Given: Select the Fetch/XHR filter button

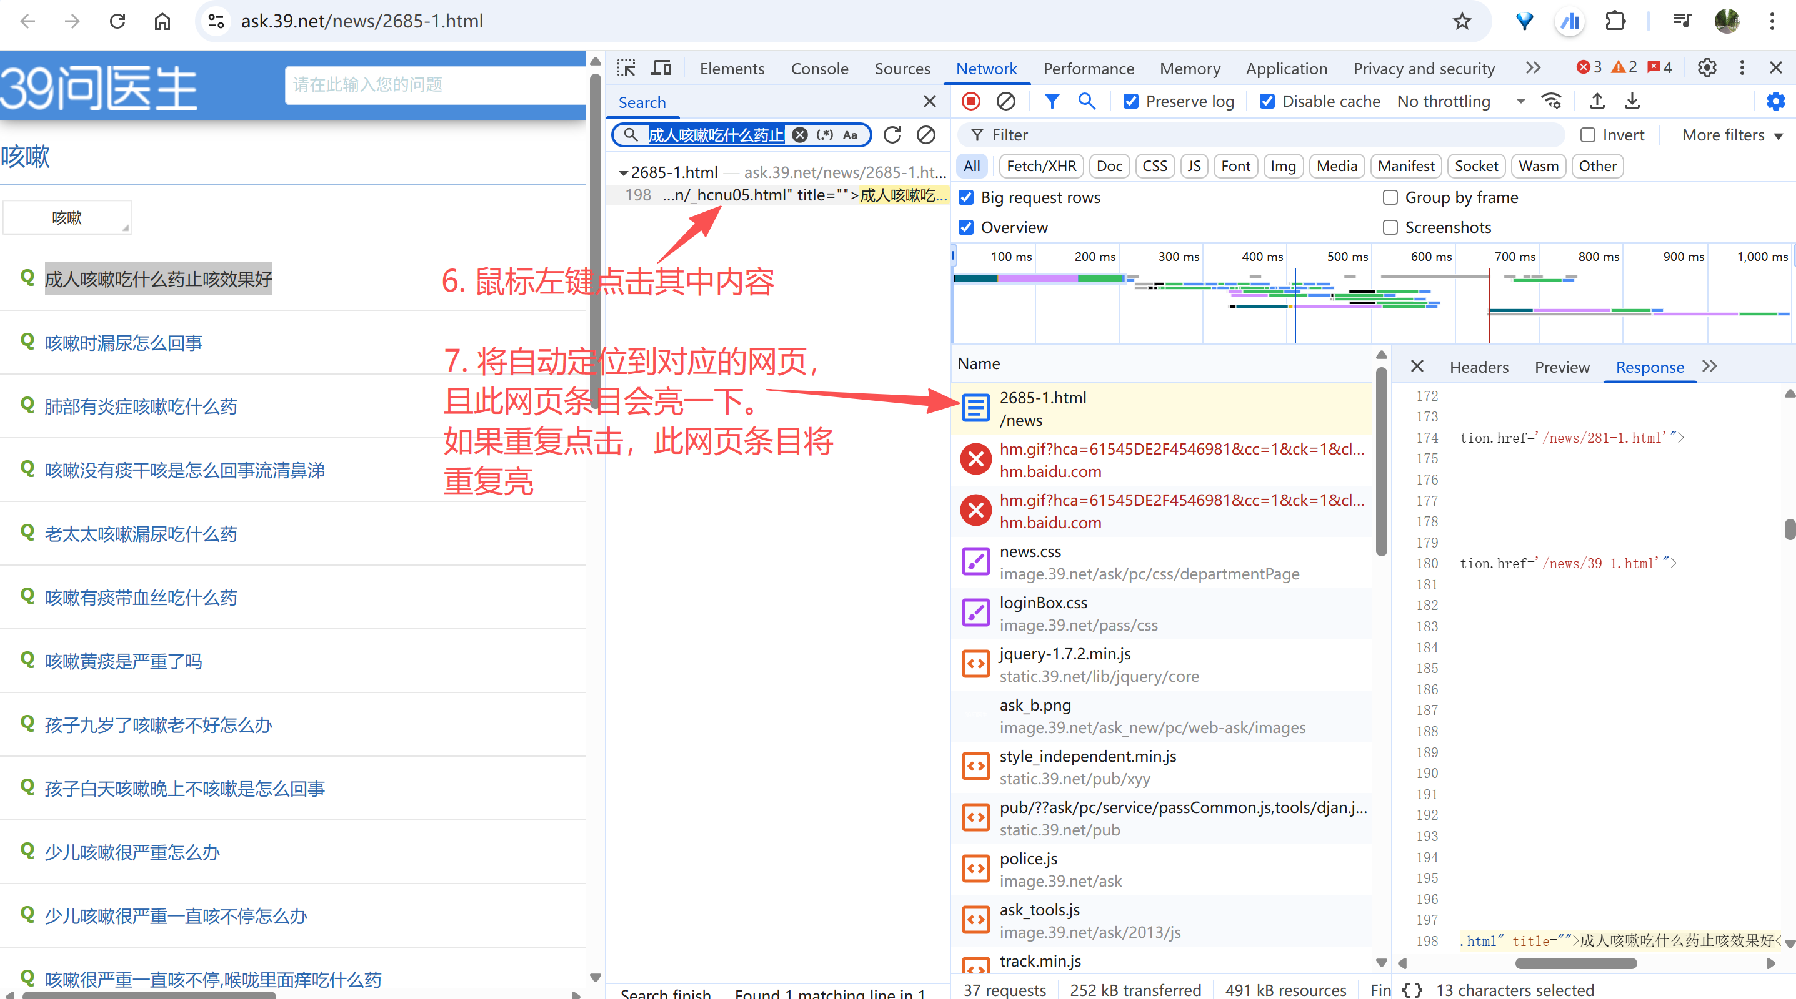Looking at the screenshot, I should 1041,167.
